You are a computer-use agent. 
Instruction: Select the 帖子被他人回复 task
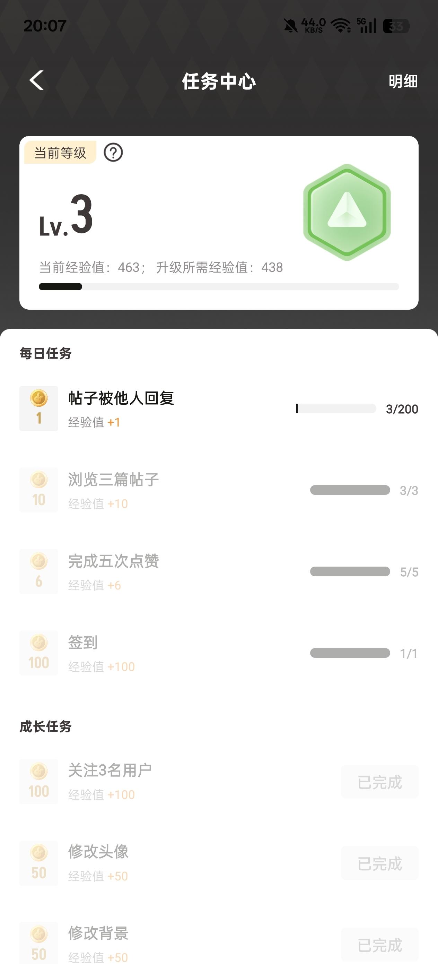point(121,398)
